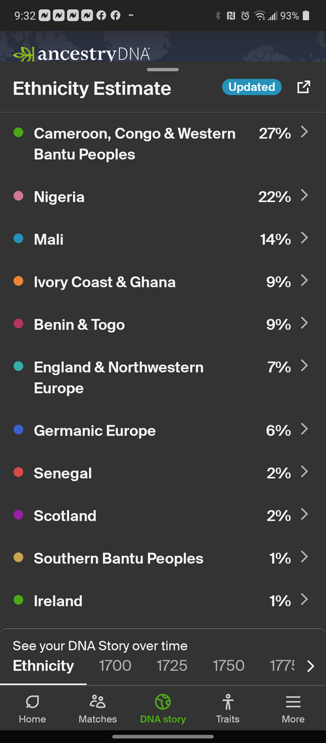Tap the Scotland purple color dot
The width and height of the screenshot is (326, 743).
[x=18, y=515]
